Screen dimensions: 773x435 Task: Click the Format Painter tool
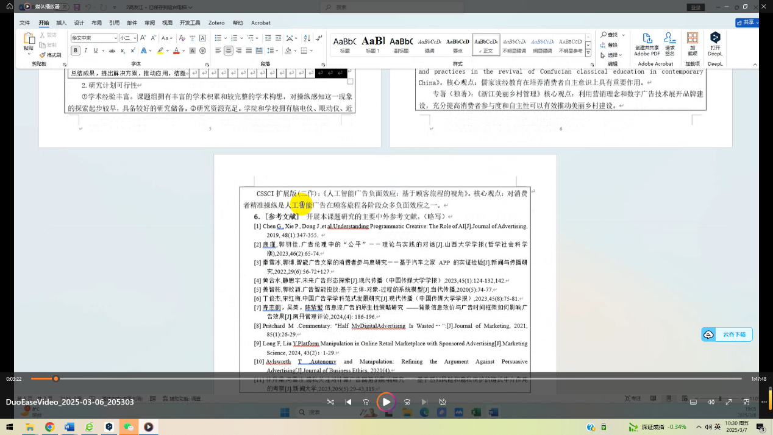coord(51,55)
